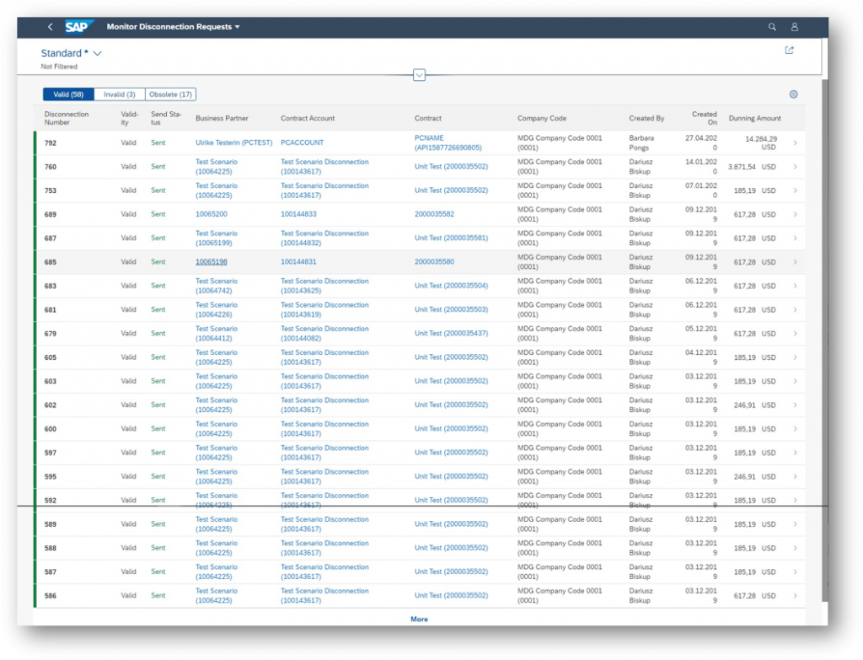Click the Business Partner column header
Viewport: 863px width, 660px height.
click(x=222, y=118)
